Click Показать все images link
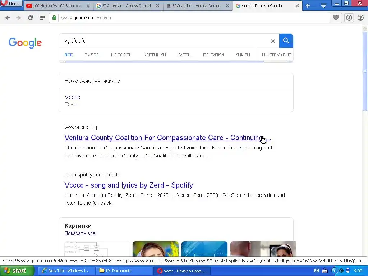 (80, 234)
